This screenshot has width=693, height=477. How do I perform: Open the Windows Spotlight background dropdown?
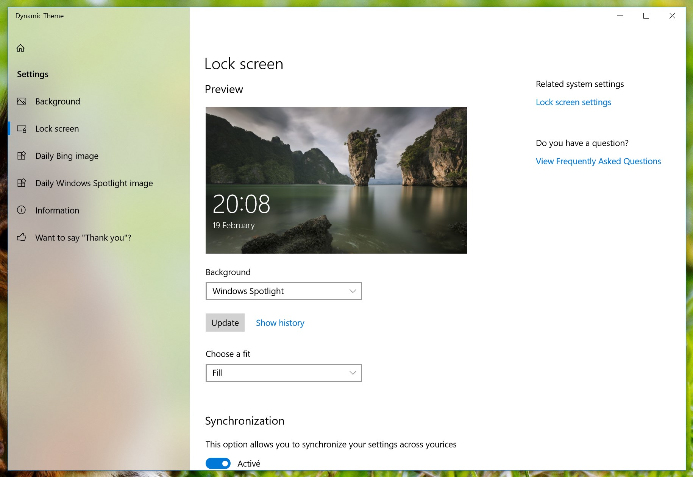284,291
